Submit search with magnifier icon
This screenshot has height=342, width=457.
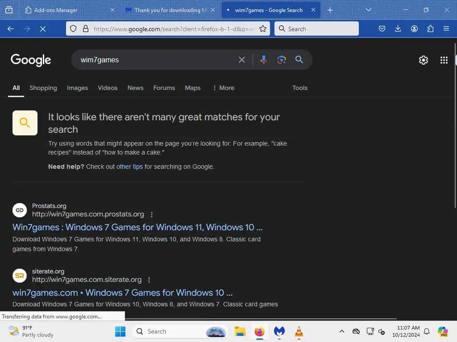point(299,60)
